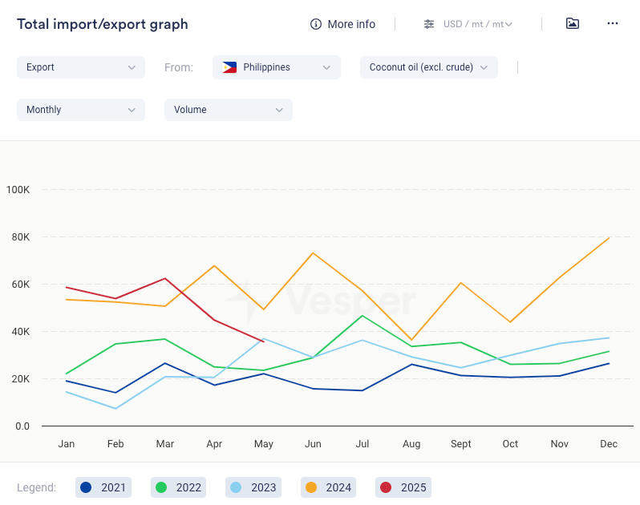This screenshot has height=505, width=640.
Task: Click the 2024 December peak data point
Action: [610, 237]
